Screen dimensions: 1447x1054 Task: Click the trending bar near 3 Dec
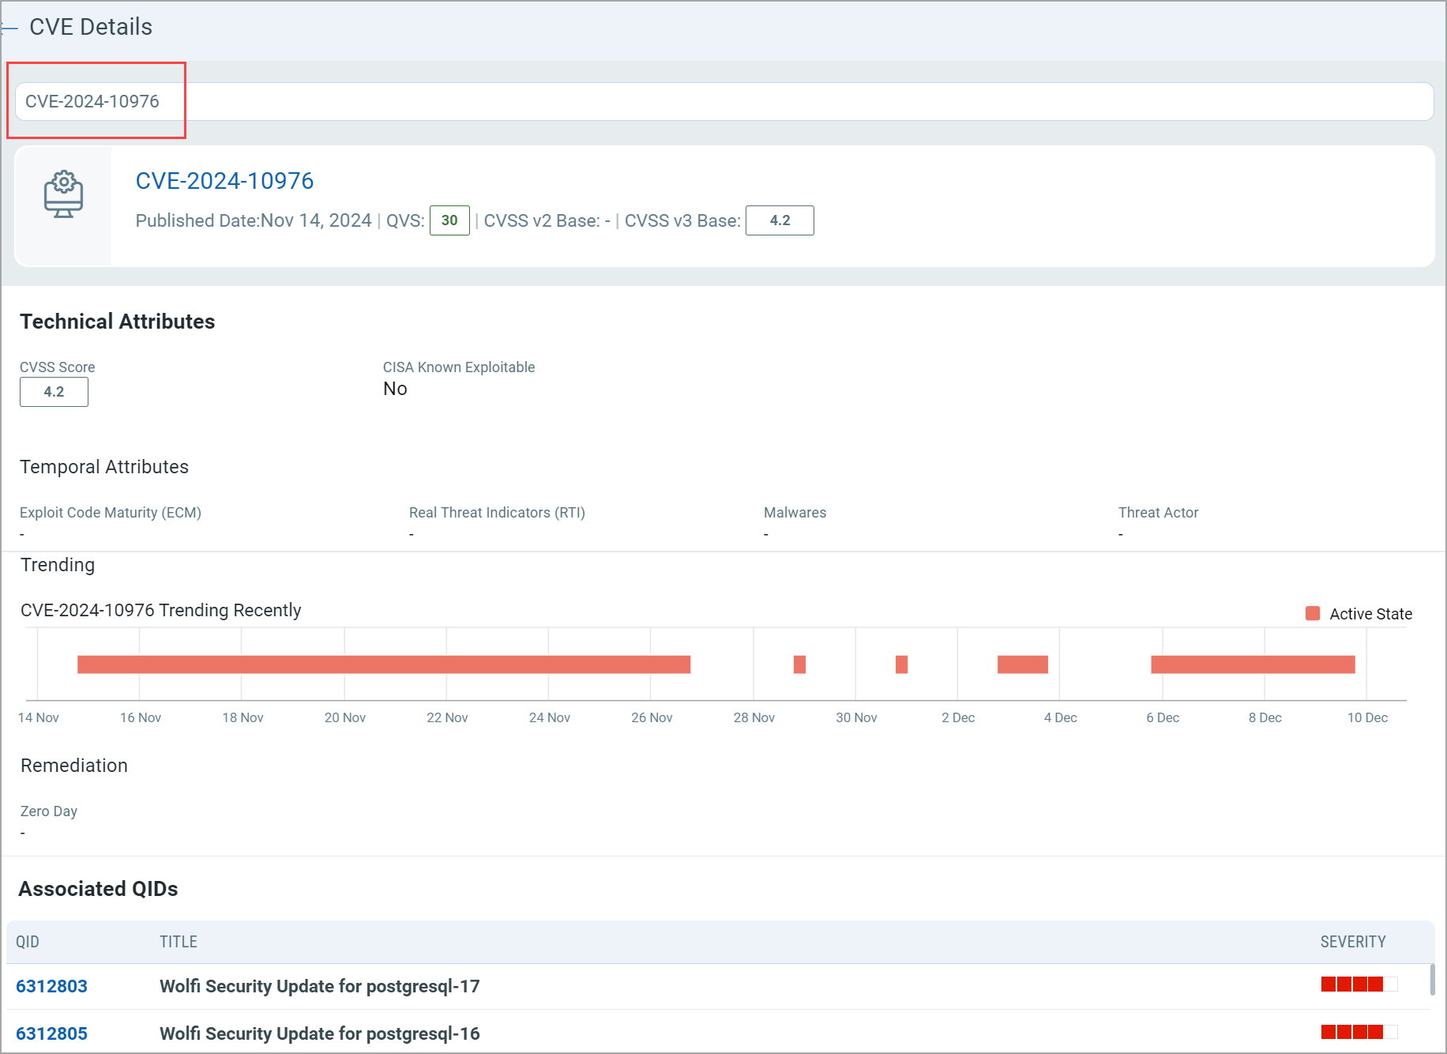tap(1022, 664)
